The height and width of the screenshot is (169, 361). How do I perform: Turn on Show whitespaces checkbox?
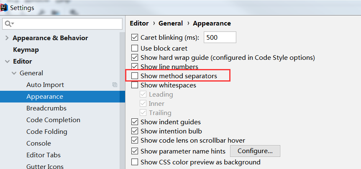(135, 85)
